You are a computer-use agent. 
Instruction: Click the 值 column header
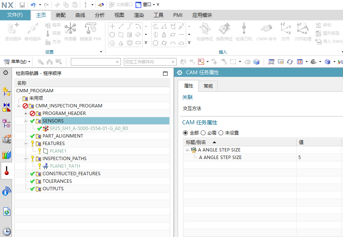click(319, 142)
